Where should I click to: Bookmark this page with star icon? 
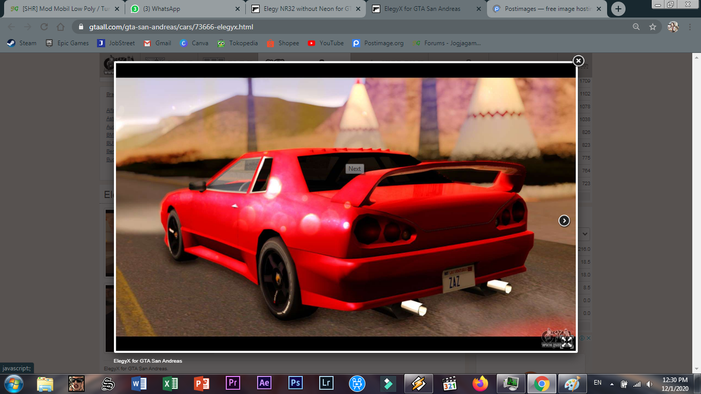(x=653, y=27)
